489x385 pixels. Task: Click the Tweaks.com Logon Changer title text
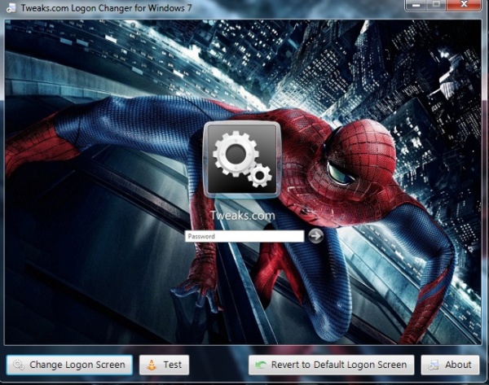pyautogui.click(x=106, y=8)
